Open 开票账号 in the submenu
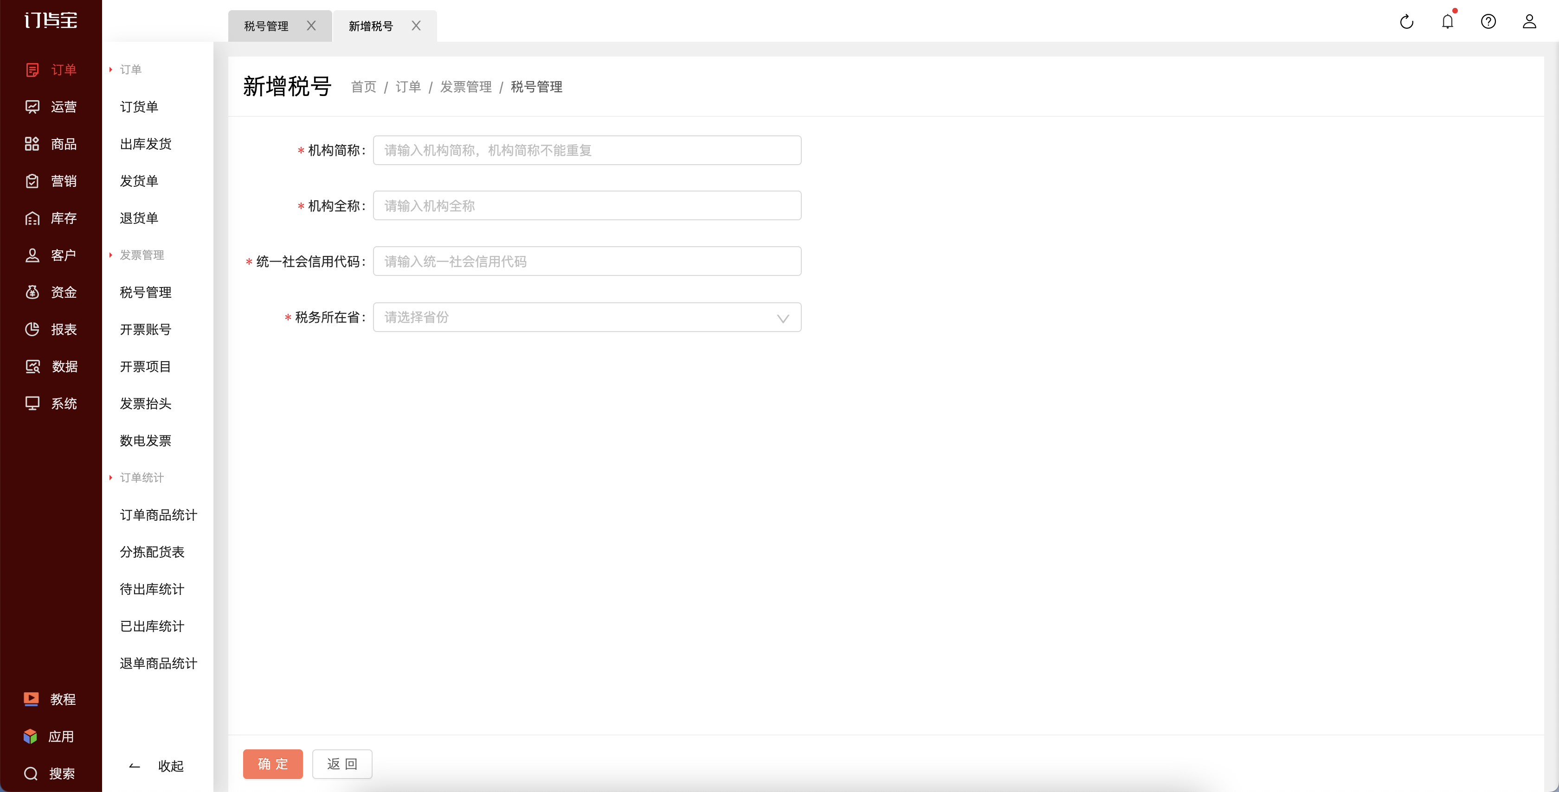This screenshot has height=792, width=1559. (x=145, y=330)
